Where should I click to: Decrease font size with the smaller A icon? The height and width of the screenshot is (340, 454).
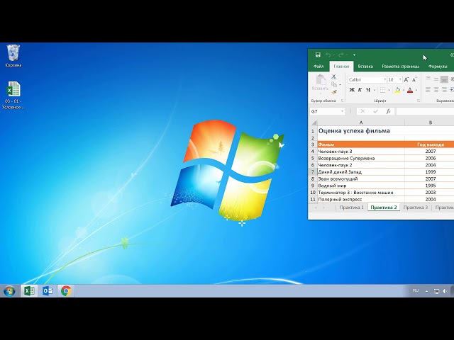[x=414, y=79]
